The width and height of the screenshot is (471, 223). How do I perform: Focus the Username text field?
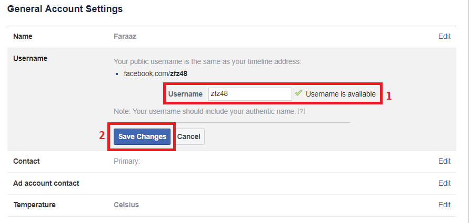(250, 94)
